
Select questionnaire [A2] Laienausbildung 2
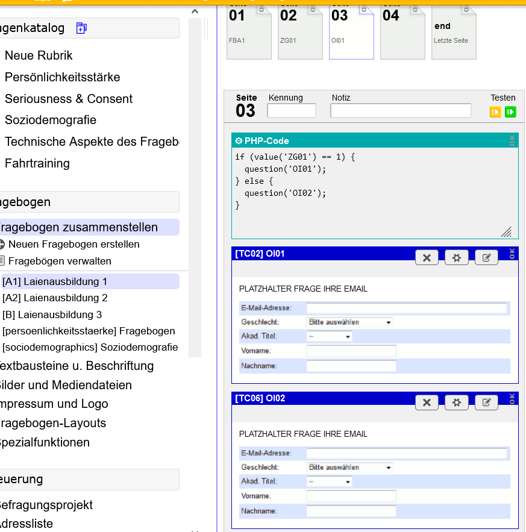55,298
